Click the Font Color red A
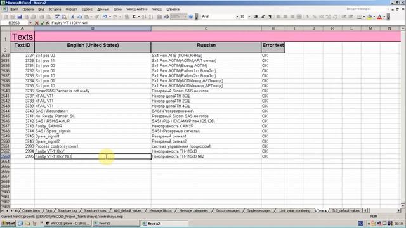This screenshot has height=228, width=406. point(379,16)
